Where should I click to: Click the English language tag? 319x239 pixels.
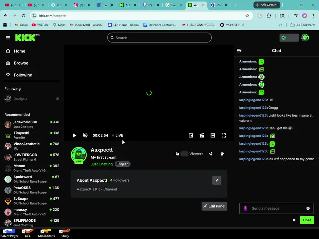pos(123,164)
